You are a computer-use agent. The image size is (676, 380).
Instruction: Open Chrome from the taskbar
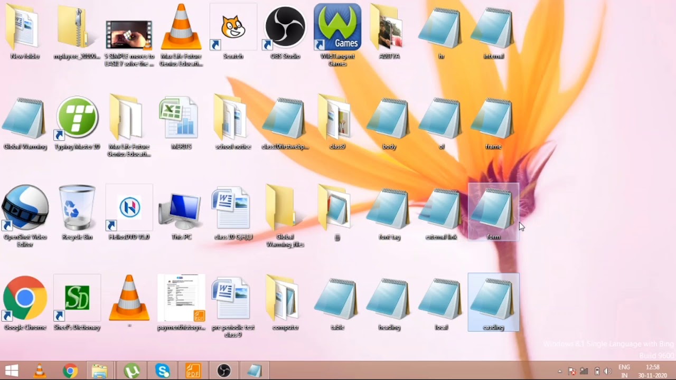tap(70, 371)
